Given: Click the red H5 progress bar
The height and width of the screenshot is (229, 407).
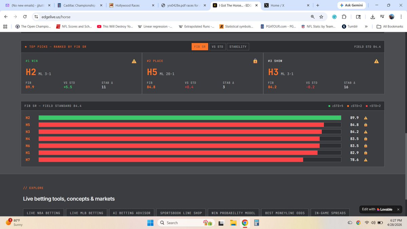Looking at the screenshot, I should tap(181, 125).
